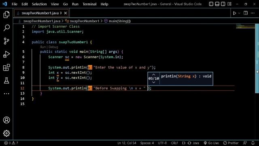Click 'Scanner sc = new Scanner' line

[x=86, y=57]
